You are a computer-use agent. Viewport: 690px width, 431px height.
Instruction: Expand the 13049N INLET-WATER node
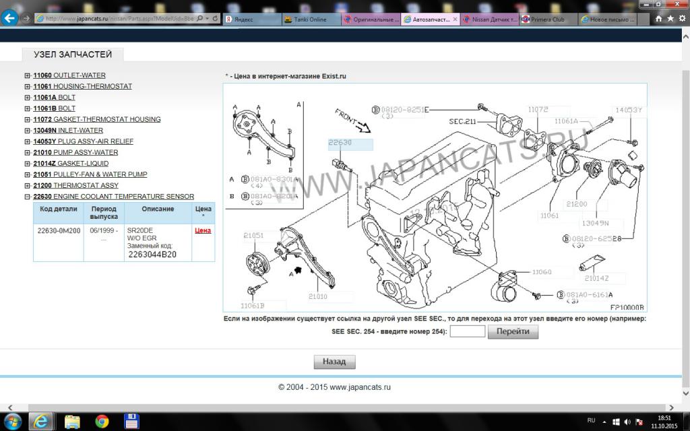[27, 131]
